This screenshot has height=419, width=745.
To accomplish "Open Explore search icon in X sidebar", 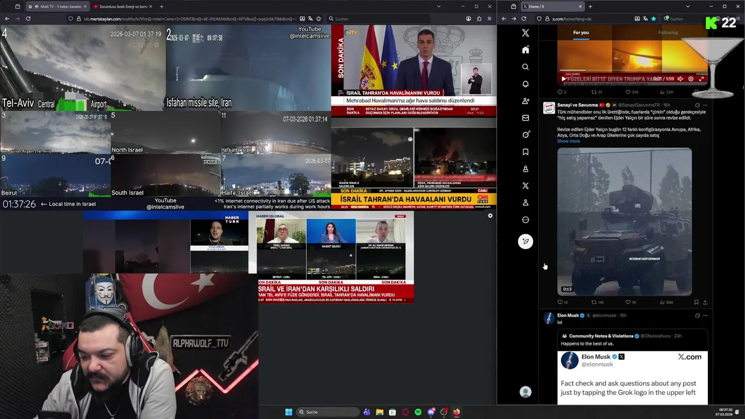I will [525, 67].
